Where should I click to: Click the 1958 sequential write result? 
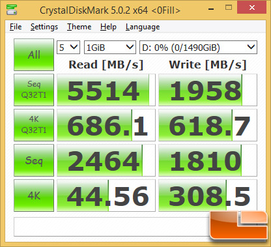(x=208, y=90)
